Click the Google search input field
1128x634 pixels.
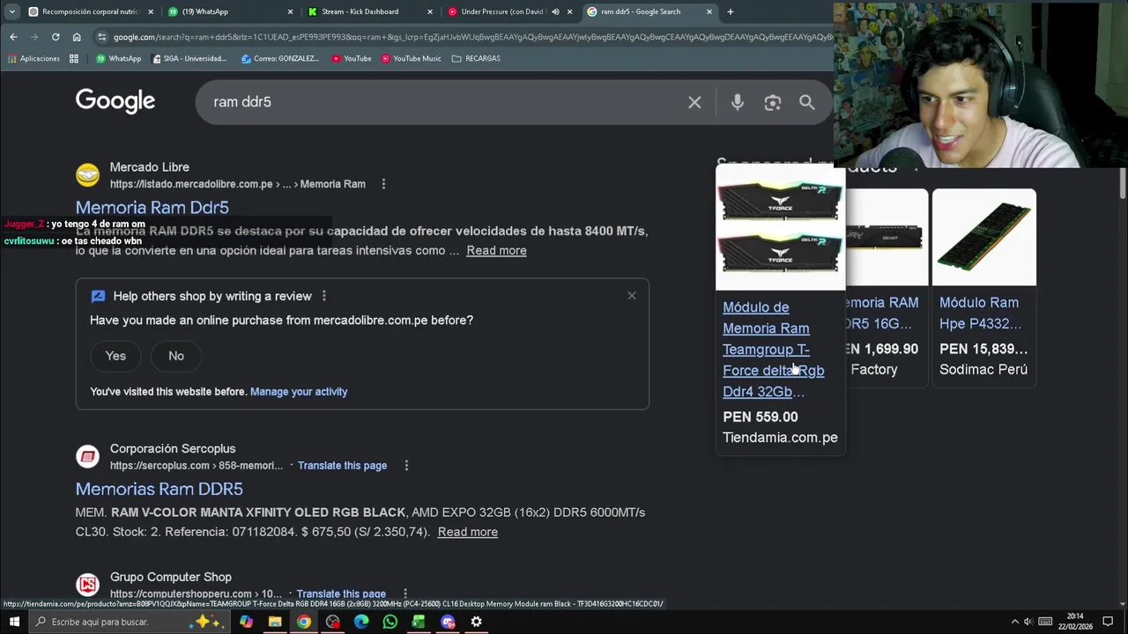point(445,102)
